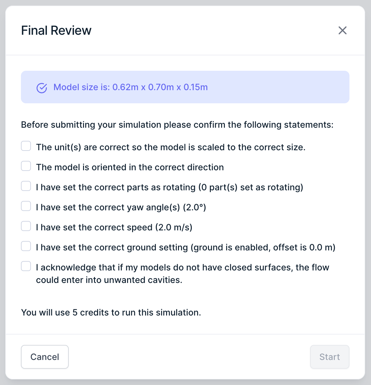This screenshot has width=371, height=385.
Task: Click the submission confirmation instructions text
Action: click(x=177, y=125)
